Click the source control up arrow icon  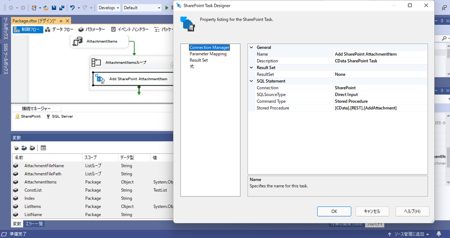[390, 234]
